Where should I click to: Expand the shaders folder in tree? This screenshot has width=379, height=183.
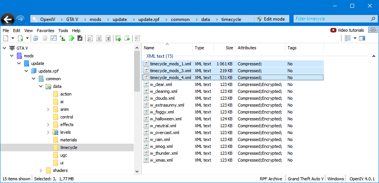[x=41, y=170]
